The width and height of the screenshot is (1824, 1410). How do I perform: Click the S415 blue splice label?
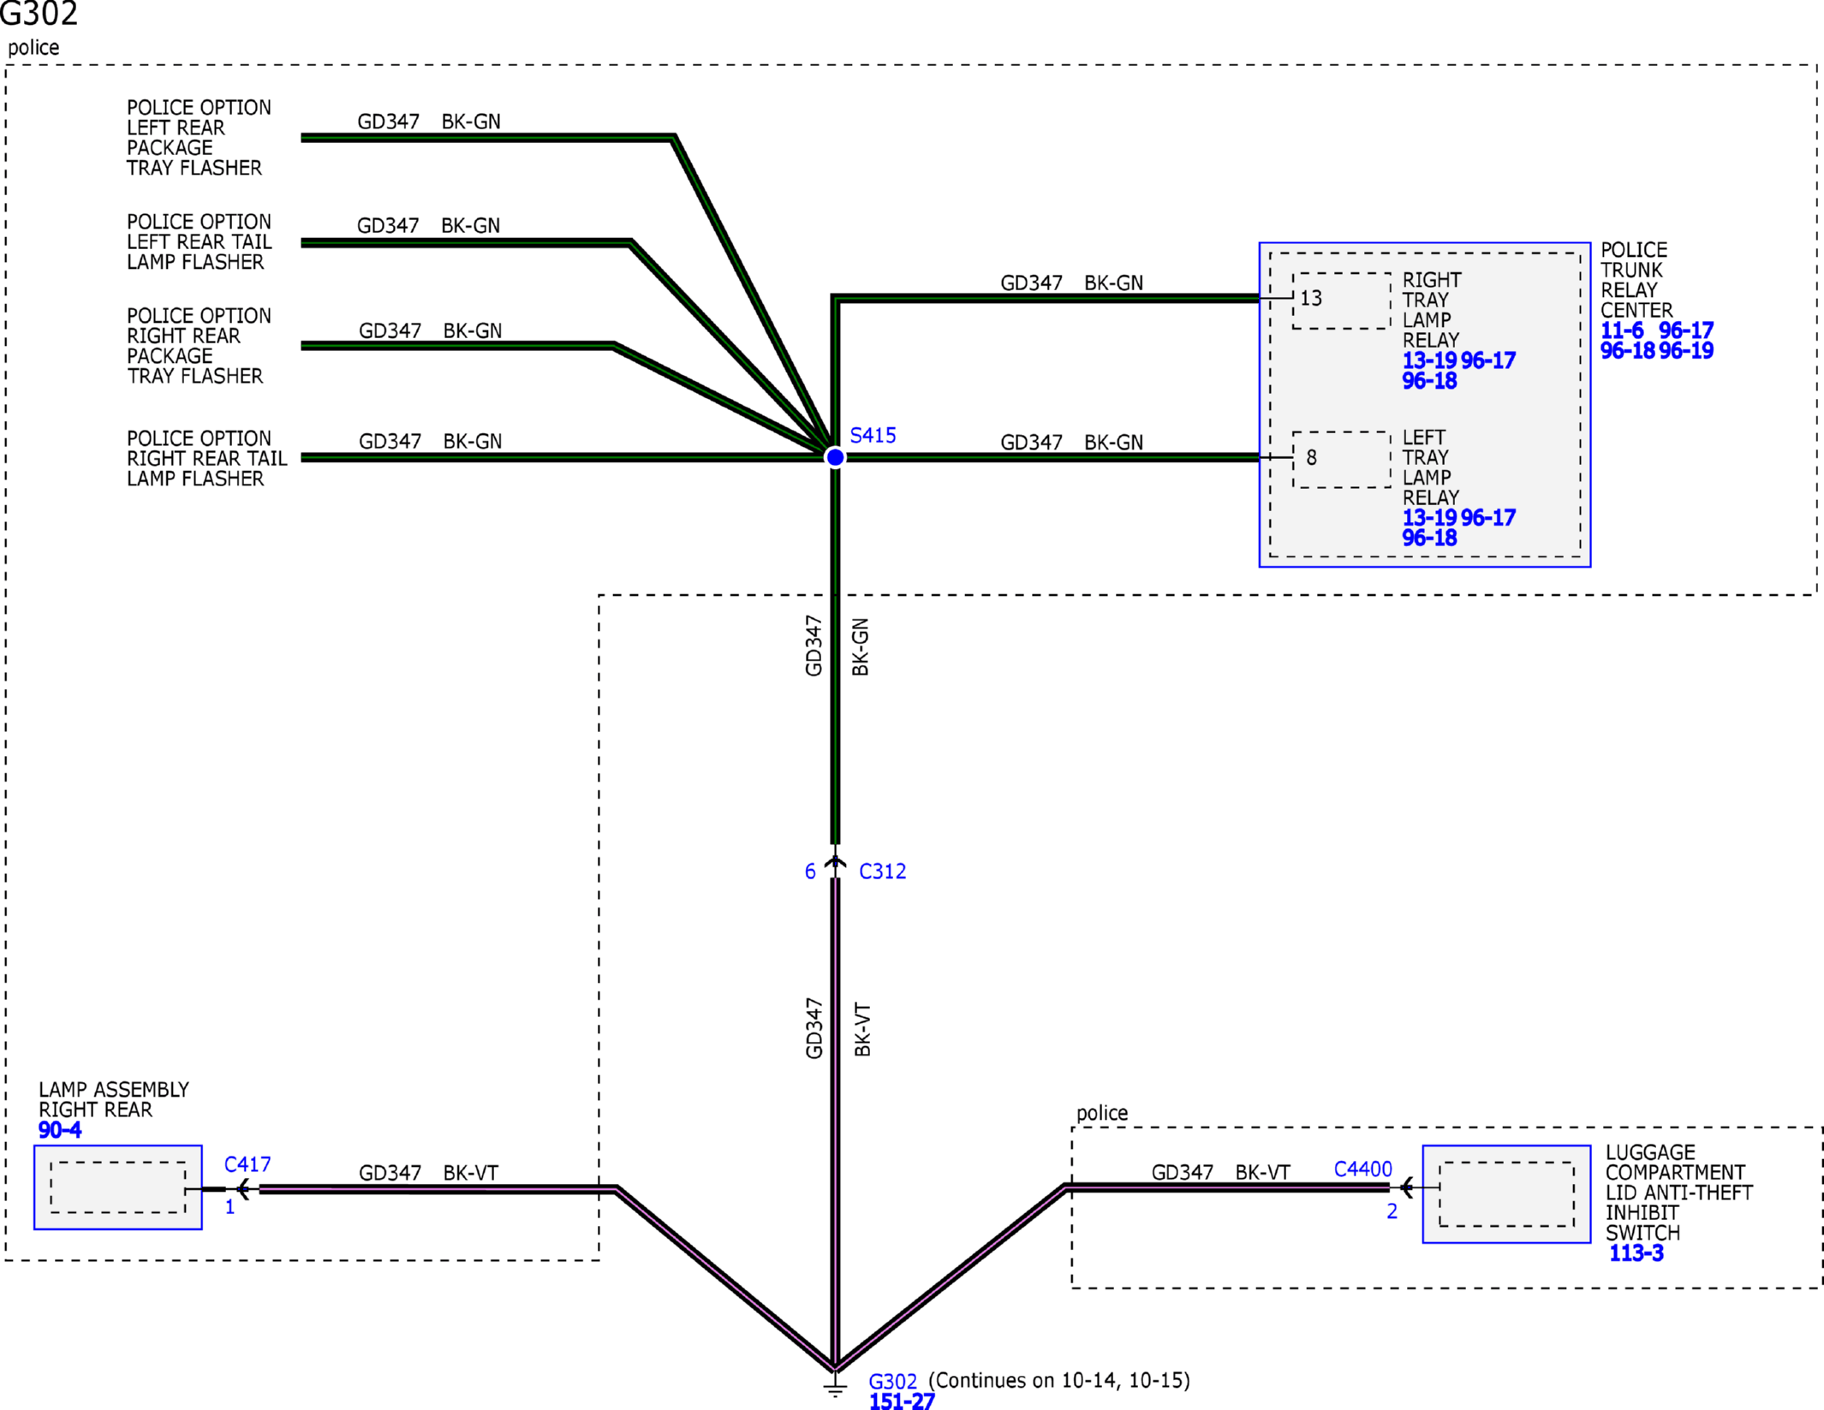pos(873,436)
